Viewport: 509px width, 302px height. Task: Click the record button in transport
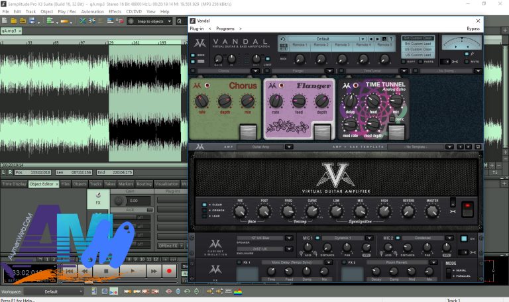click(170, 271)
